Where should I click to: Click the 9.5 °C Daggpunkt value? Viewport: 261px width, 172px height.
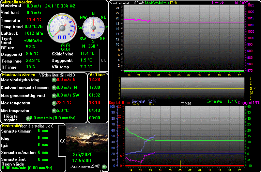pyautogui.click(x=32, y=54)
